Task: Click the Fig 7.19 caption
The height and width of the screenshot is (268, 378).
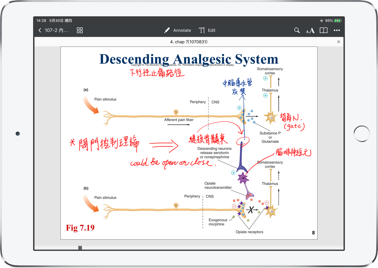Action: click(x=80, y=227)
